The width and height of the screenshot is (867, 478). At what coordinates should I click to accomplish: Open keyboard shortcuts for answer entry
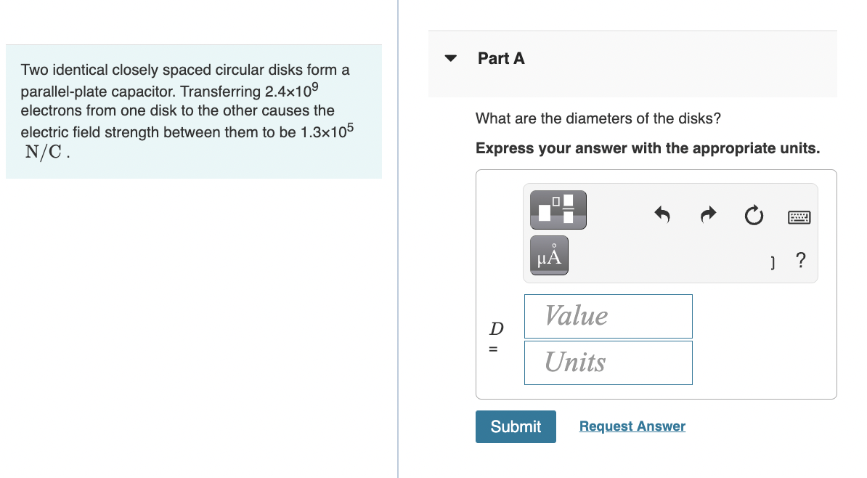coord(799,216)
